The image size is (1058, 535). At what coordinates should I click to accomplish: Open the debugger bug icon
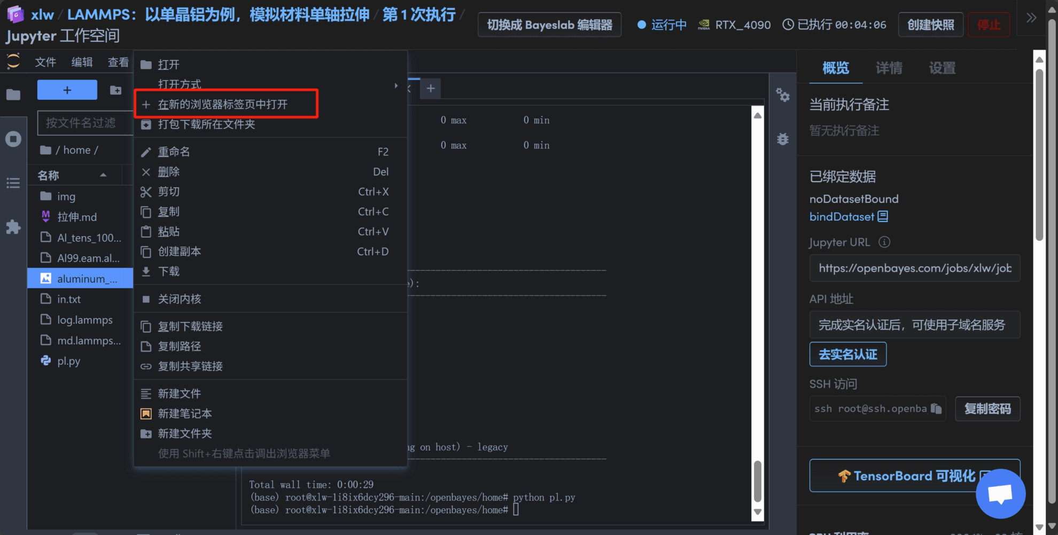pos(783,139)
